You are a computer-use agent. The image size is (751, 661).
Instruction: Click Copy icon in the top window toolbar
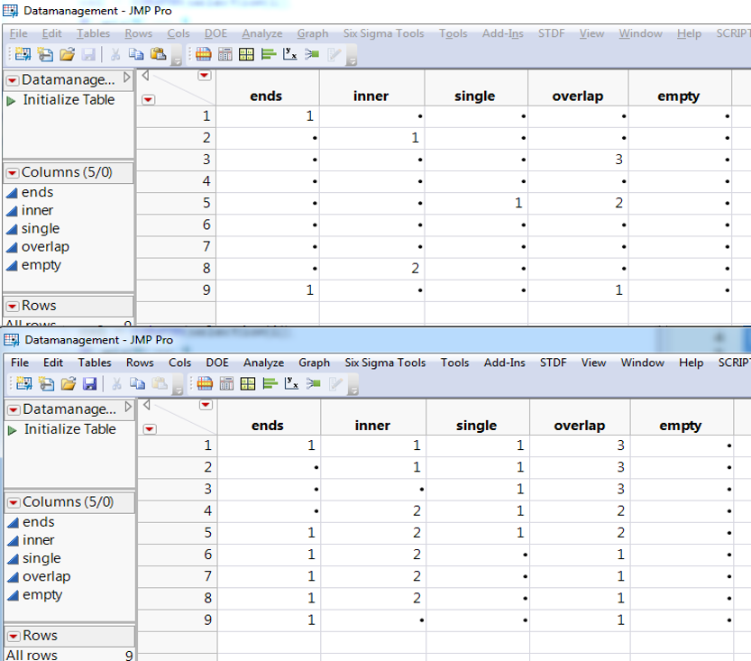(136, 54)
